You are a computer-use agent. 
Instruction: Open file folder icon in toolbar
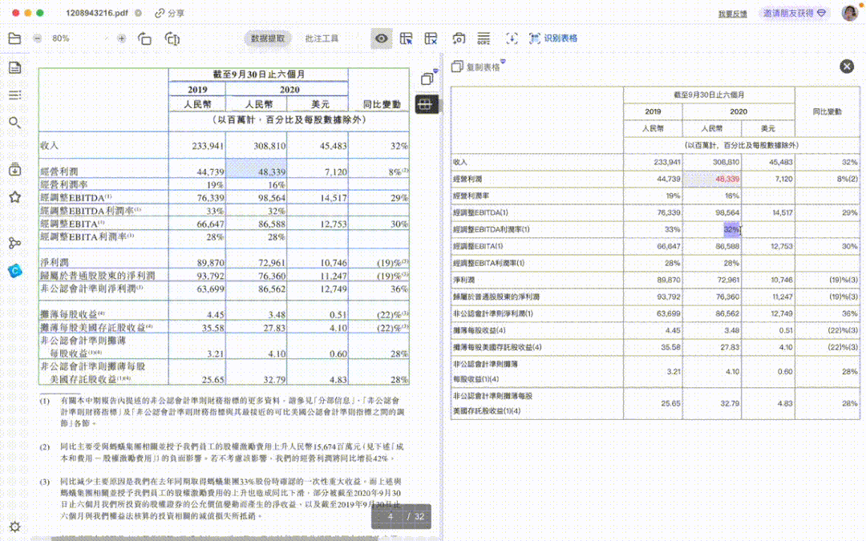coord(15,38)
